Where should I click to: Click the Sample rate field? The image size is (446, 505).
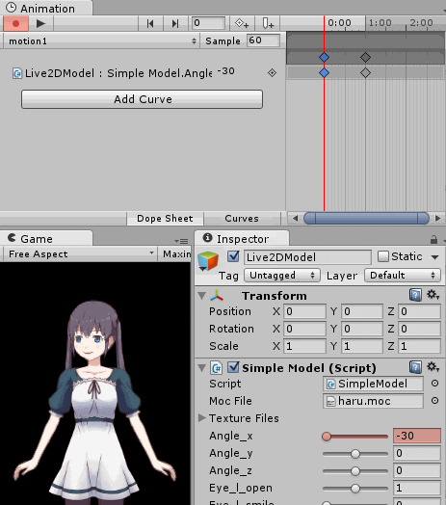point(263,40)
